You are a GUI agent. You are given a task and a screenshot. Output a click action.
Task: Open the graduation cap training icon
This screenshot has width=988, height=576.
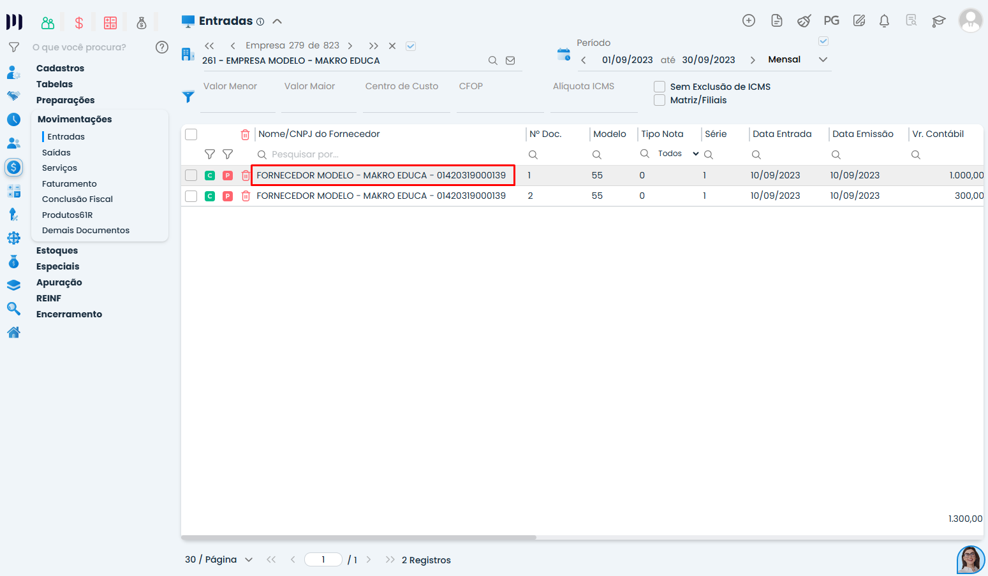click(x=938, y=21)
